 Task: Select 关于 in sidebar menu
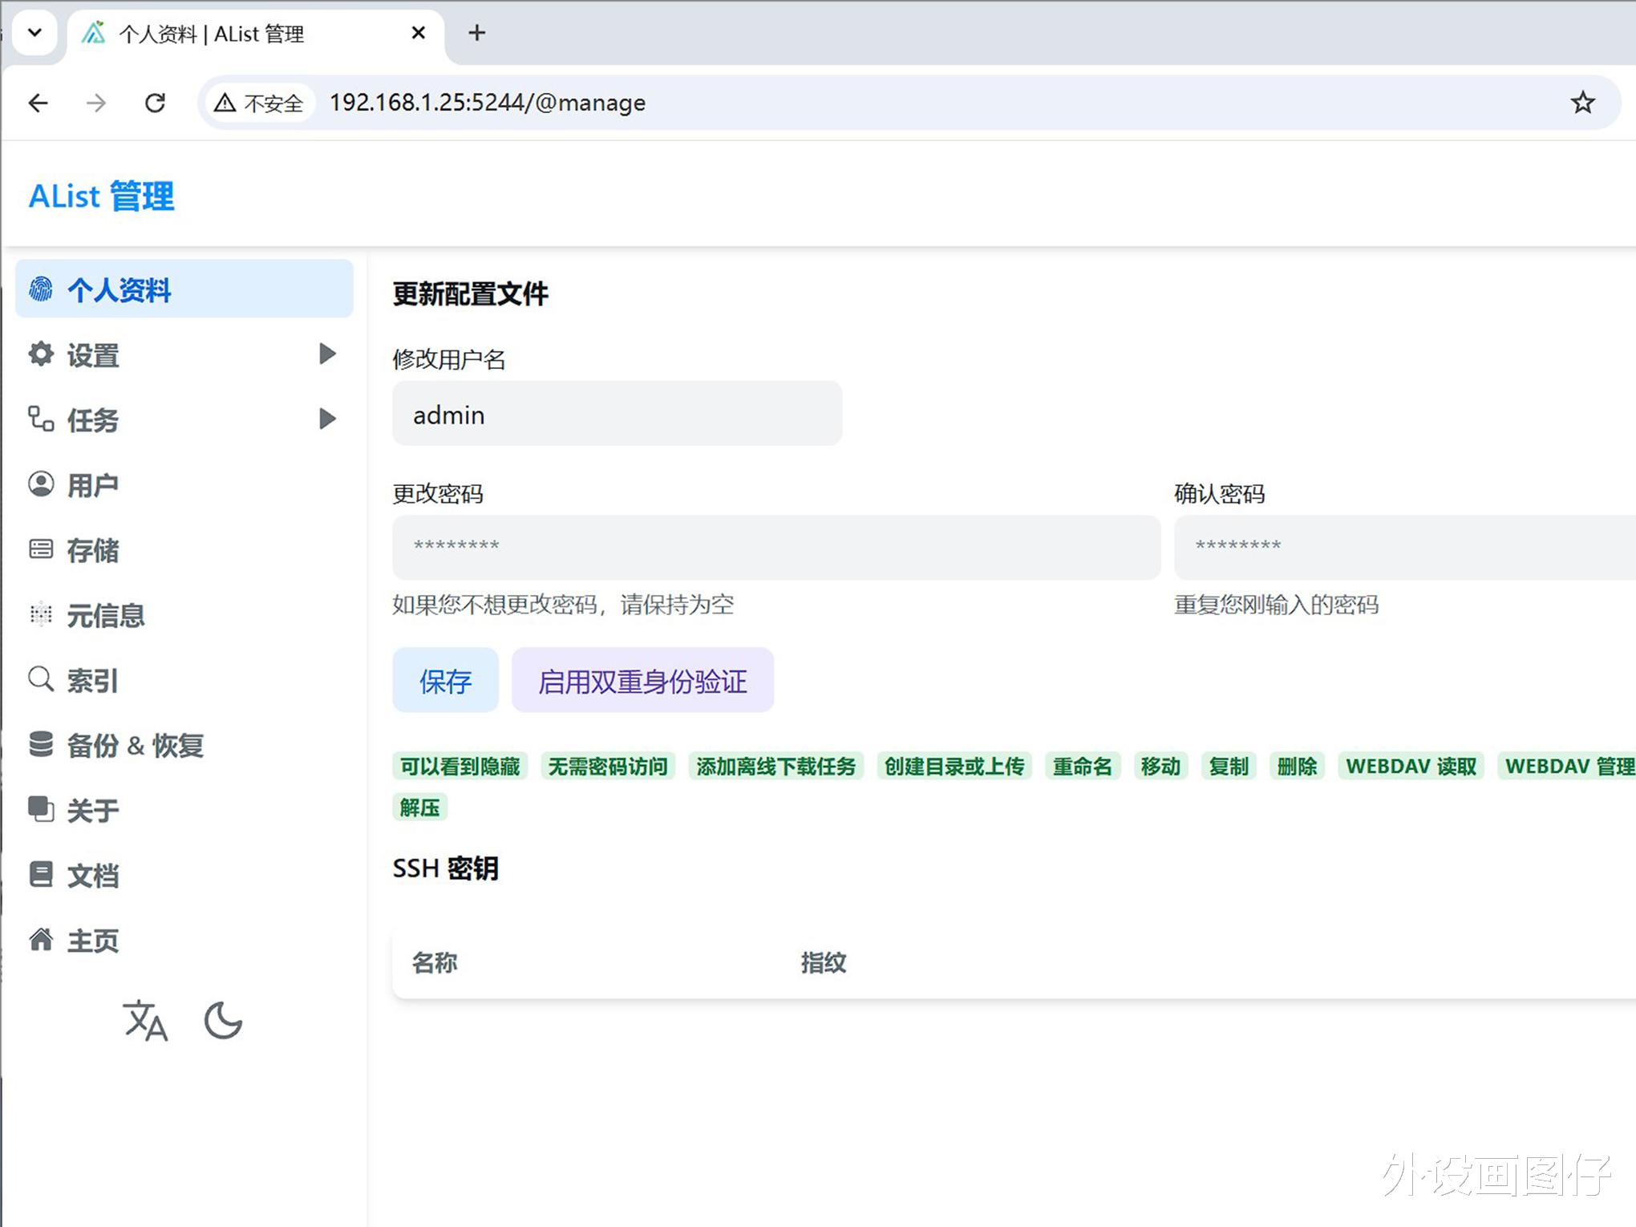[93, 810]
